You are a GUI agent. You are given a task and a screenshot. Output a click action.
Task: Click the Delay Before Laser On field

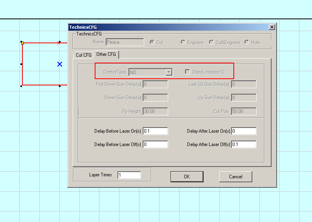pos(155,131)
